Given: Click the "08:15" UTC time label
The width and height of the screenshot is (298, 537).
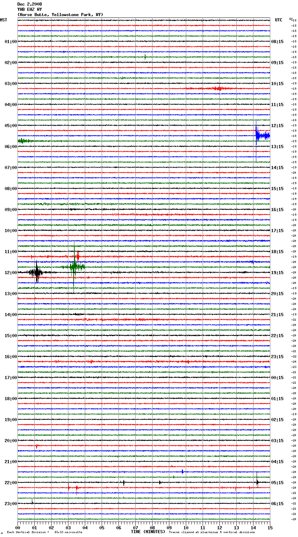Looking at the screenshot, I should tap(277, 42).
